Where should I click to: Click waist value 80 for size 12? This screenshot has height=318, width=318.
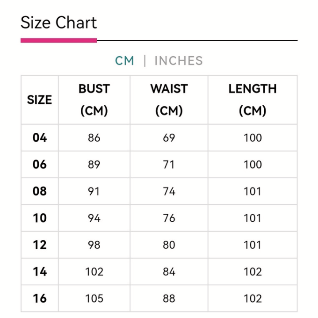pos(169,245)
